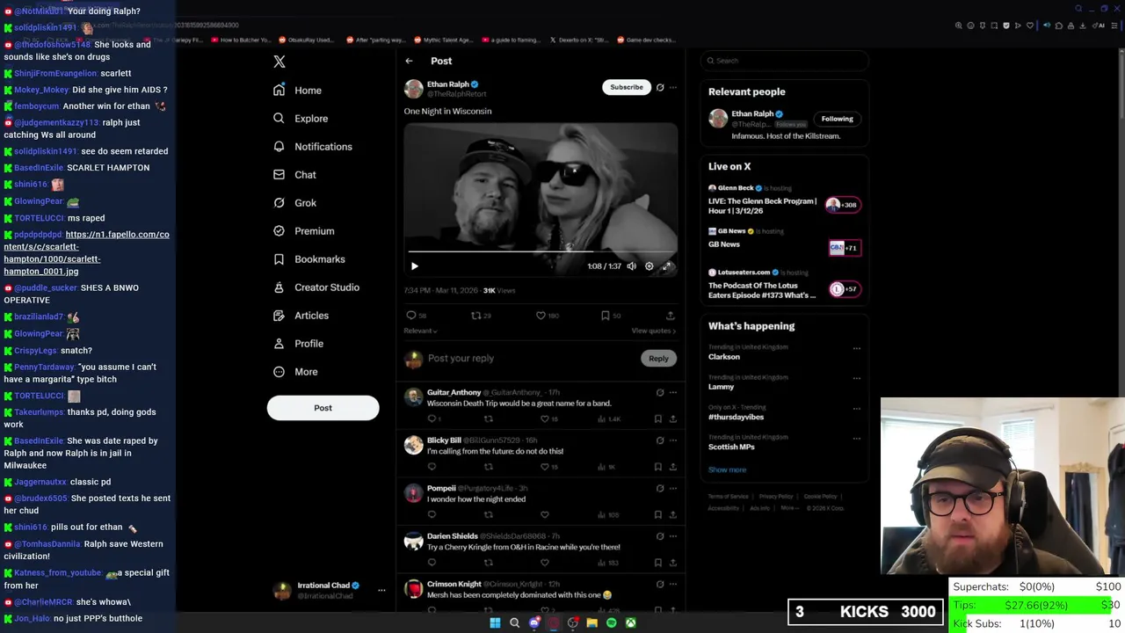Open Articles in sidebar

(300, 316)
